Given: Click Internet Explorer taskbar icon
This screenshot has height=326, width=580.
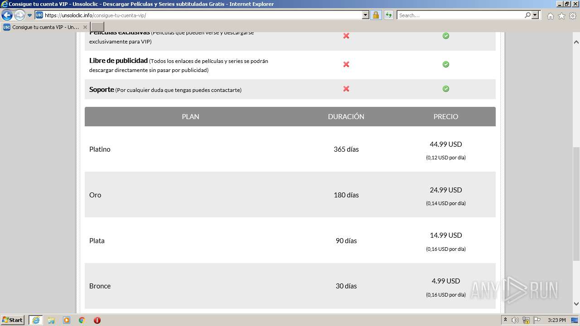Looking at the screenshot, I should click(x=36, y=320).
